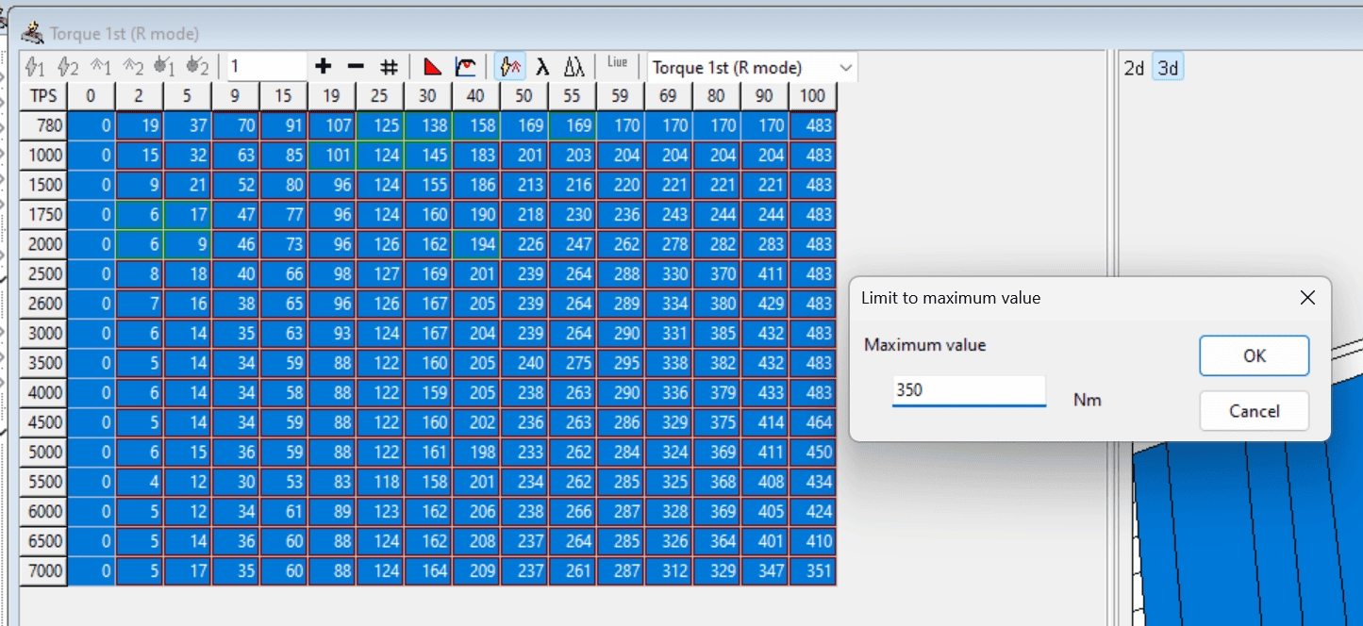Select the TPS corner header cell

43,96
